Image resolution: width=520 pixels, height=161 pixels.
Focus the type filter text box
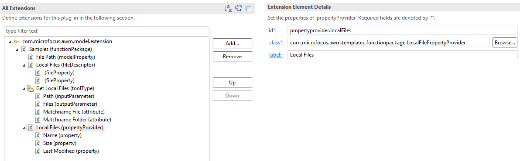click(106, 31)
